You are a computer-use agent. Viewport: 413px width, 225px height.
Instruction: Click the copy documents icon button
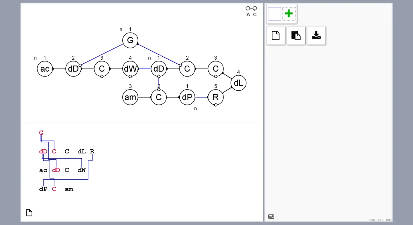pyautogui.click(x=296, y=36)
